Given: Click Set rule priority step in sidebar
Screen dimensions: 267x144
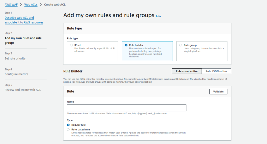Looking at the screenshot, I should (15, 58).
